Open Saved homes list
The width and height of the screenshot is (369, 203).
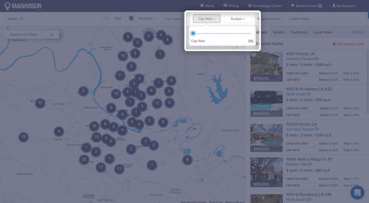click(x=306, y=6)
